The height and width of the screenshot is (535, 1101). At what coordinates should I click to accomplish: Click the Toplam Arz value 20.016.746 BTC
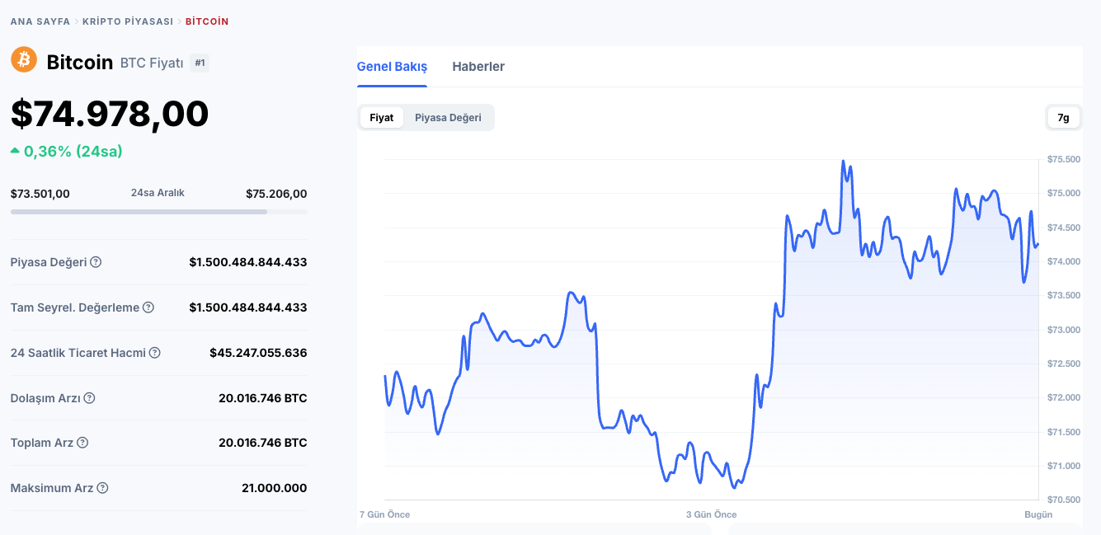coord(263,443)
